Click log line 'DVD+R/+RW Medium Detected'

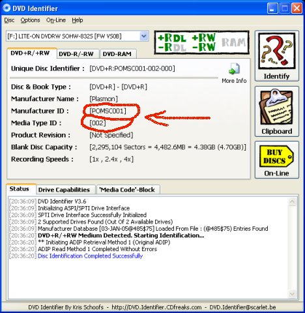coord(121,235)
